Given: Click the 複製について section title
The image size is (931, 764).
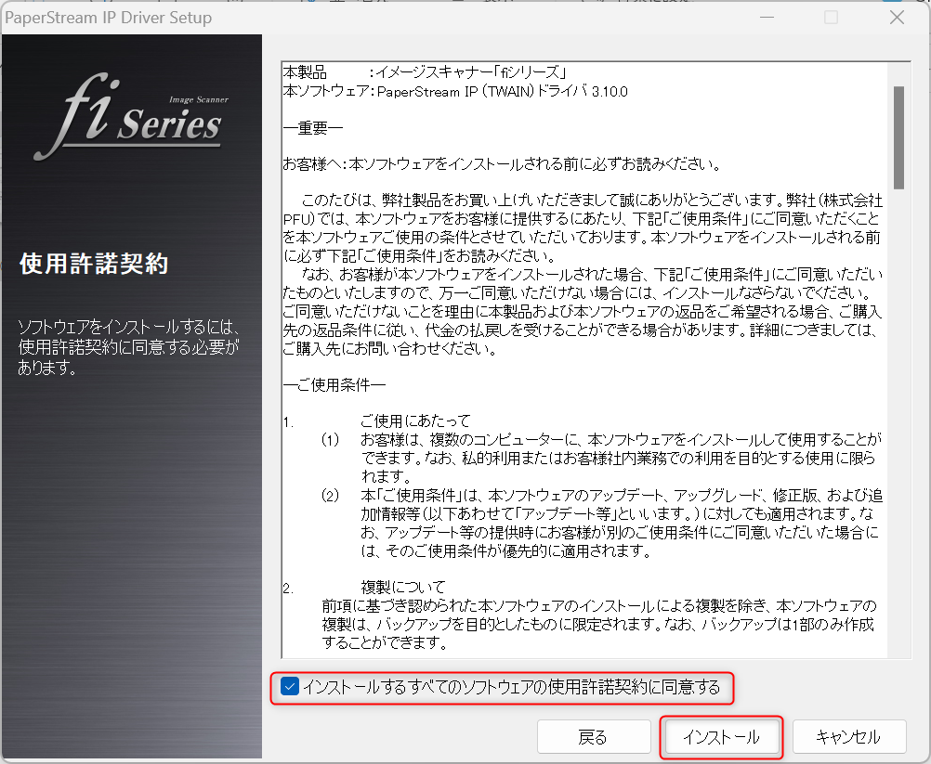Looking at the screenshot, I should click(x=403, y=588).
